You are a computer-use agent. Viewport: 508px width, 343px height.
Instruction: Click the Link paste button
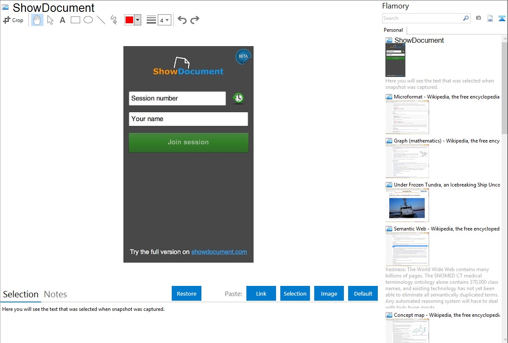261,294
